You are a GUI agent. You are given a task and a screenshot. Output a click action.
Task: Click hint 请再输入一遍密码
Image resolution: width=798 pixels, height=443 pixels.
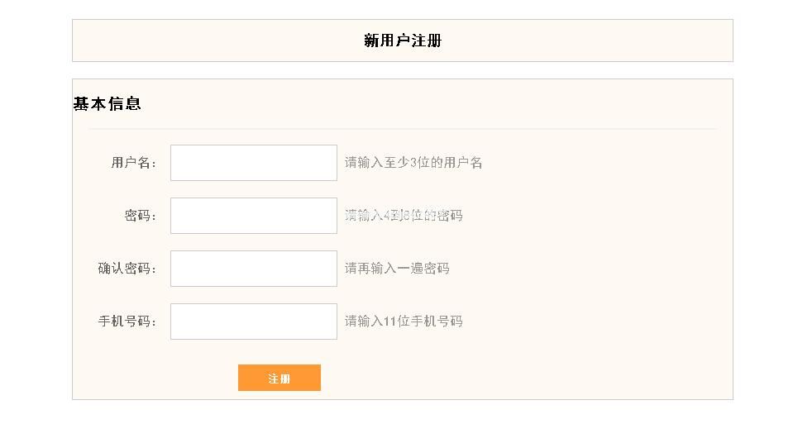tap(397, 269)
